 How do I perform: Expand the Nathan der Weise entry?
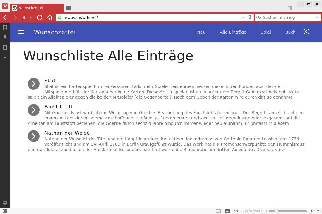pyautogui.click(x=33, y=136)
